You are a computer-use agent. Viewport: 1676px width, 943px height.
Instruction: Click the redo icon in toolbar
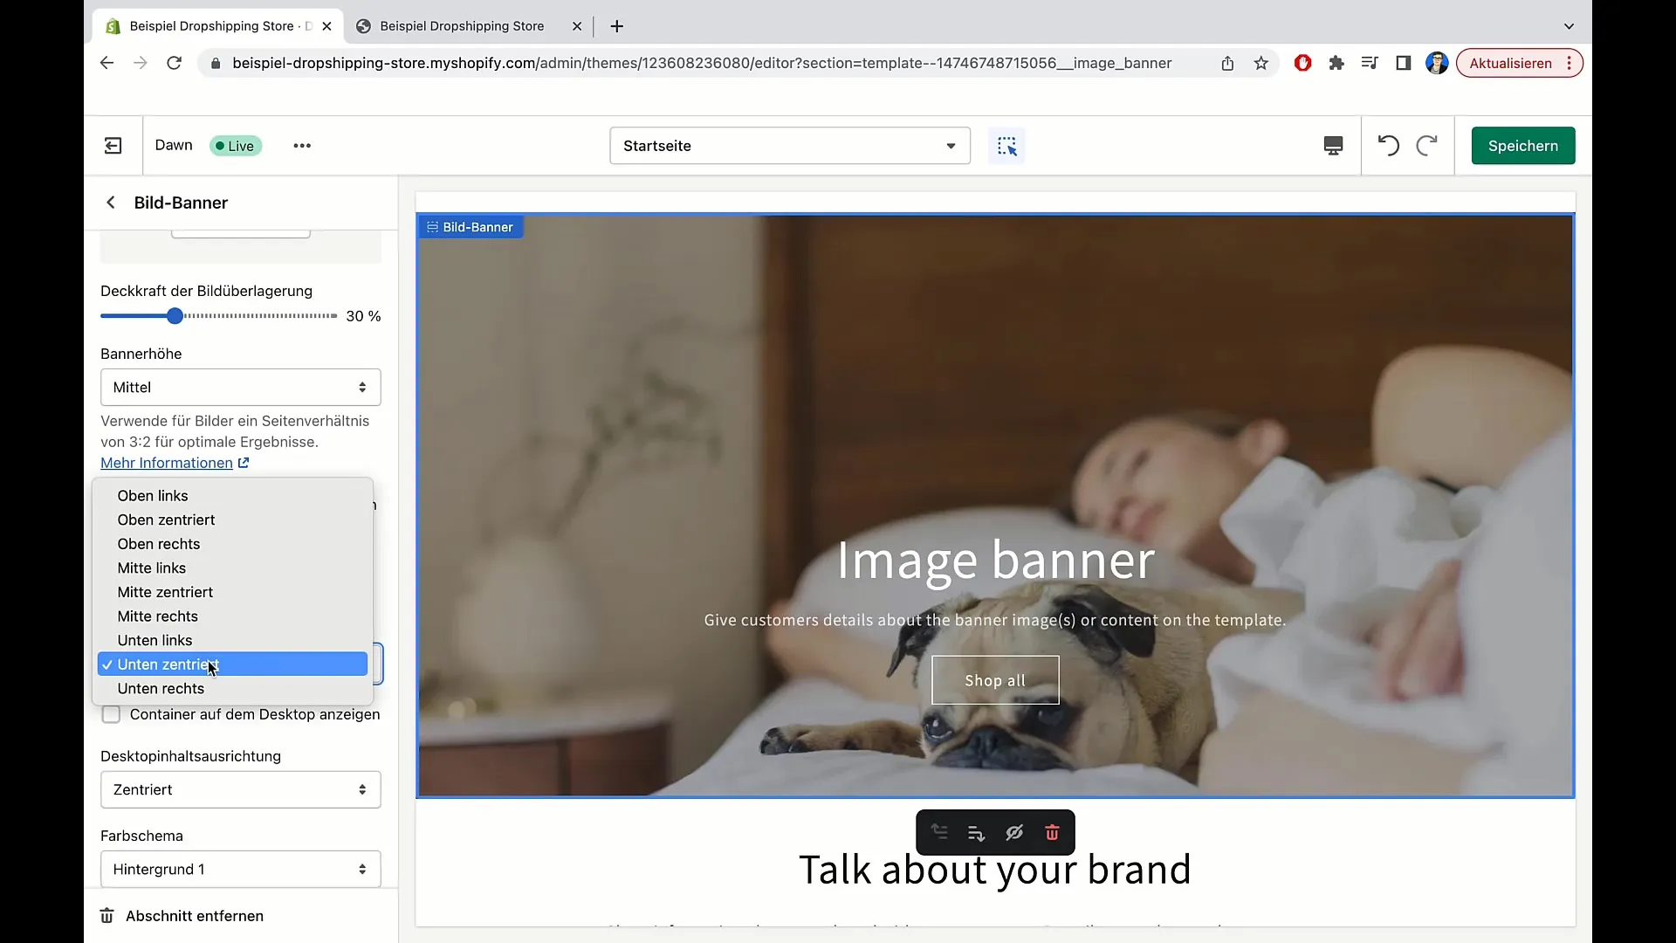point(1426,145)
